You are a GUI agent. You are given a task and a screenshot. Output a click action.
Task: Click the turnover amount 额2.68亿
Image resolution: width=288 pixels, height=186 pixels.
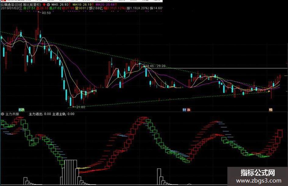point(96,8)
